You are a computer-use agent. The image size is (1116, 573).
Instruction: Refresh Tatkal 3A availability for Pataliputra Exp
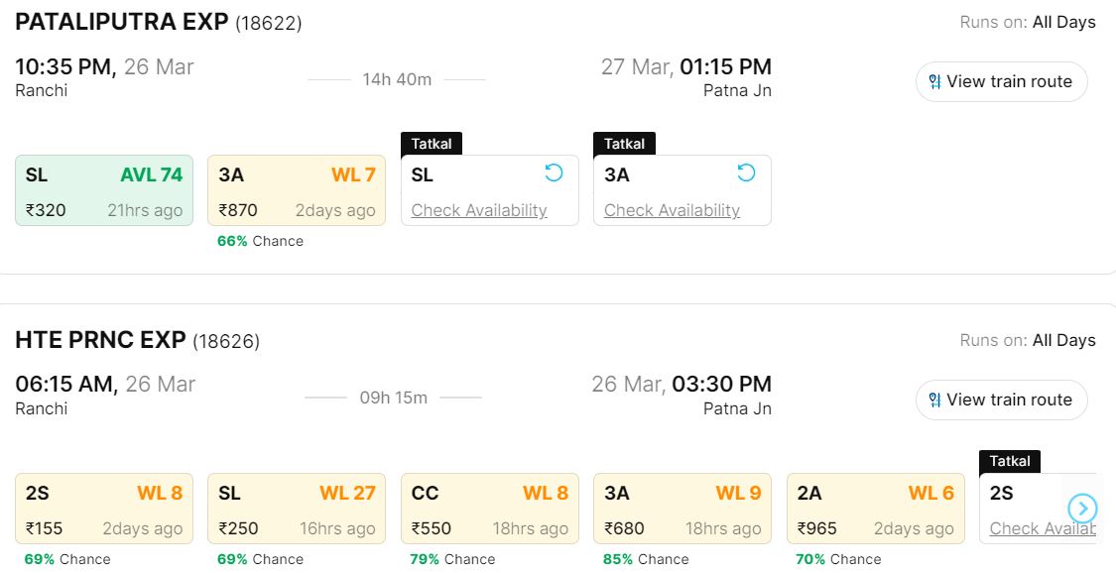click(746, 173)
